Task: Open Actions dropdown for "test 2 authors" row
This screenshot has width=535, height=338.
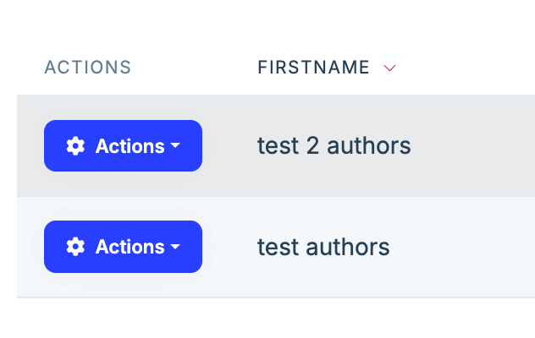Action: click(123, 146)
